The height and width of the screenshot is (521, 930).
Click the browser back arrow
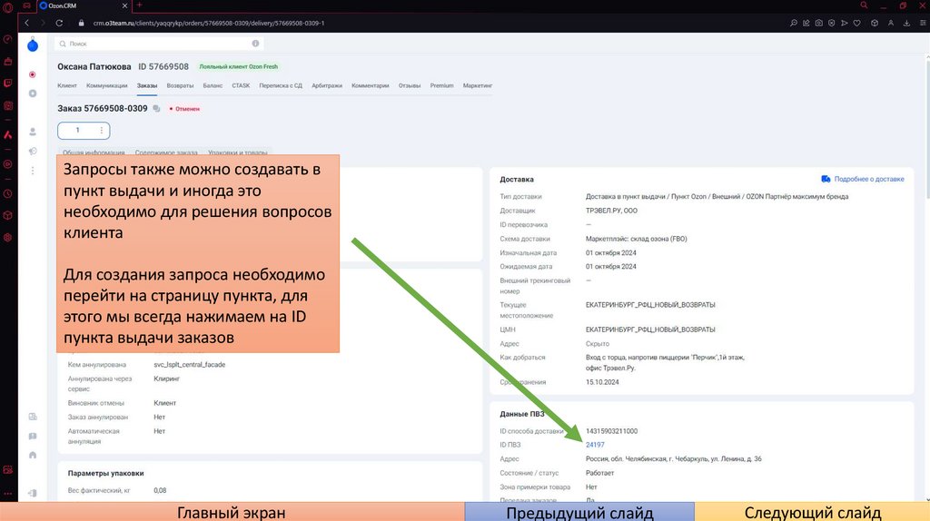[26, 23]
